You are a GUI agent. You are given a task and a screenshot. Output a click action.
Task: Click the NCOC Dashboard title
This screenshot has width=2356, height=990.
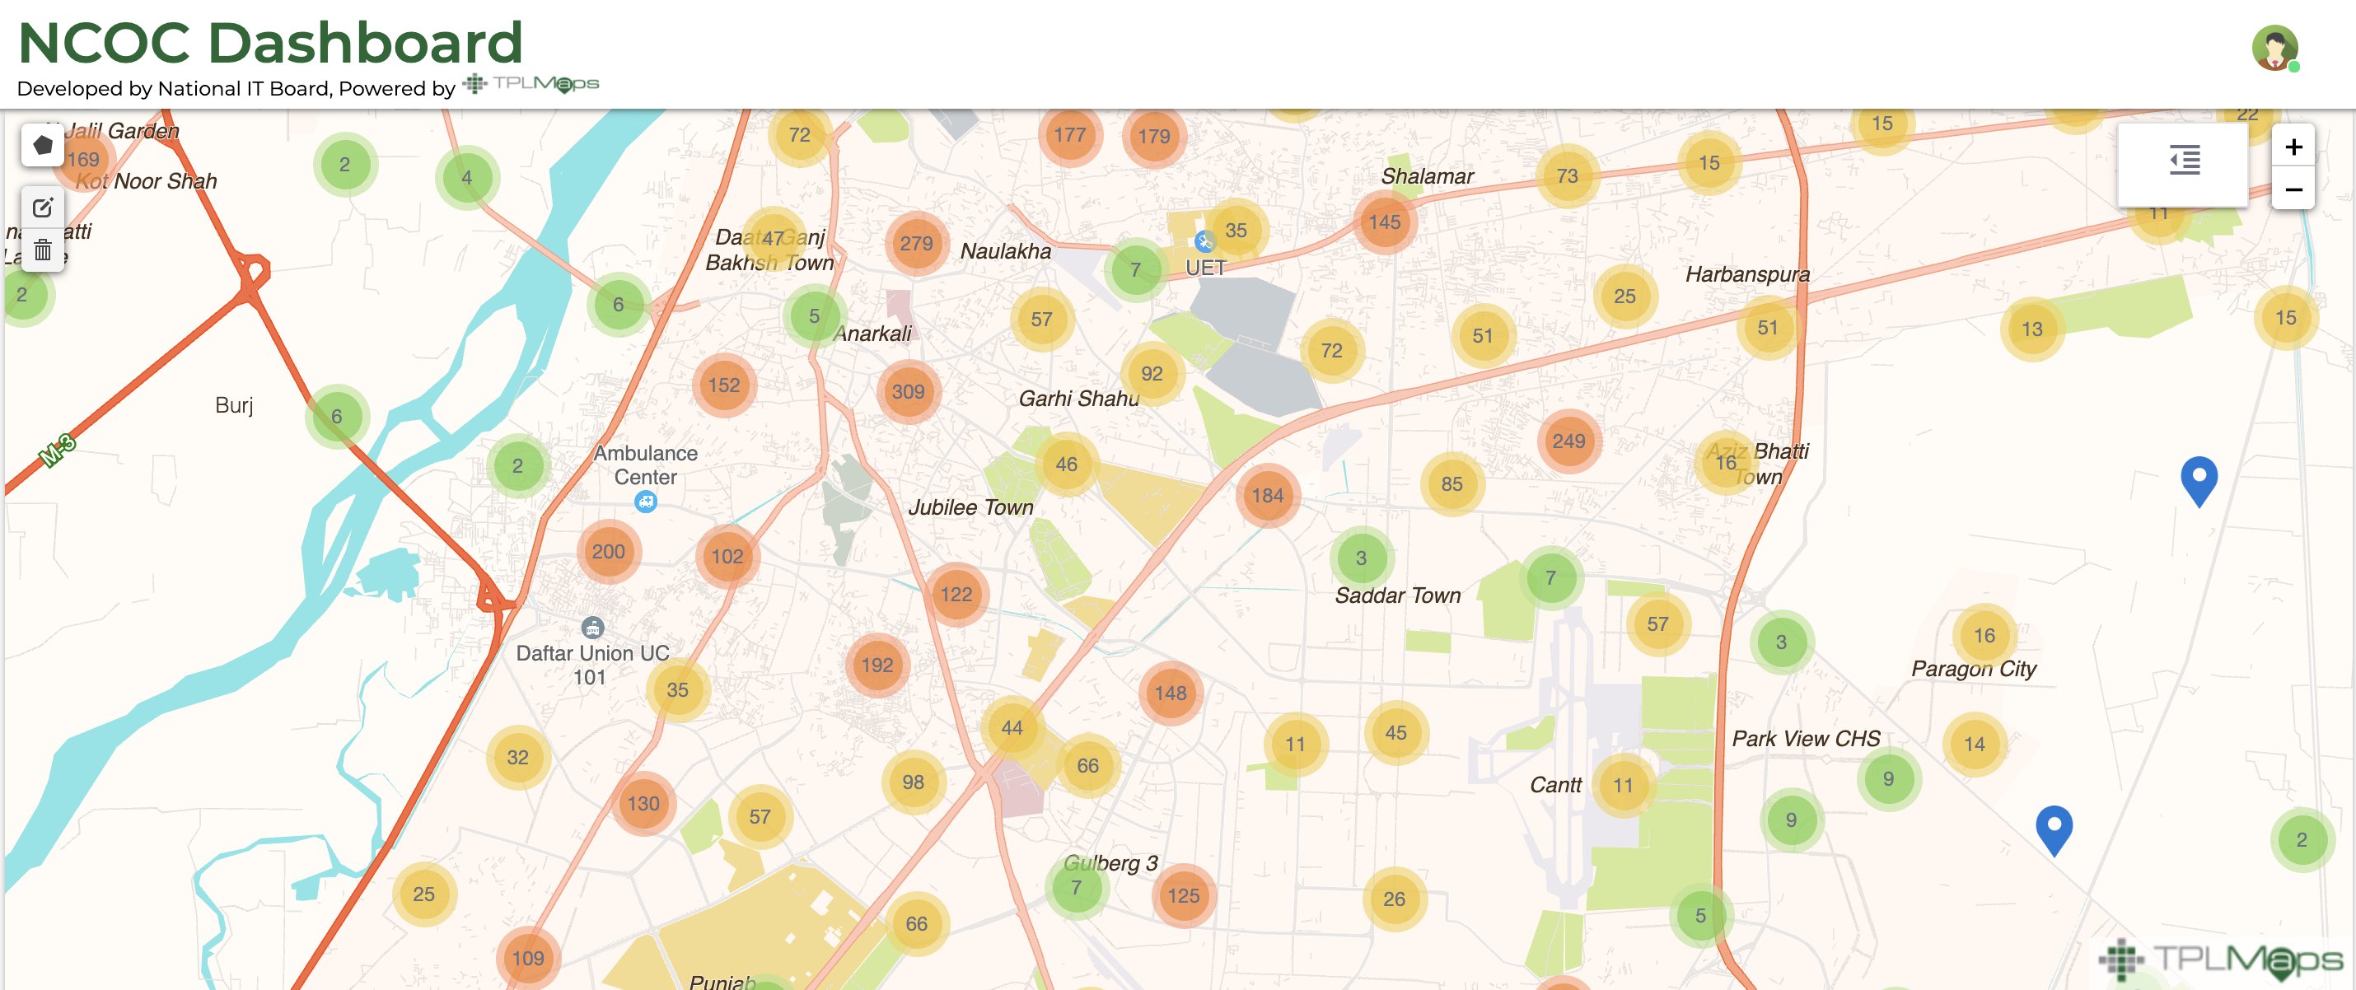click(270, 42)
